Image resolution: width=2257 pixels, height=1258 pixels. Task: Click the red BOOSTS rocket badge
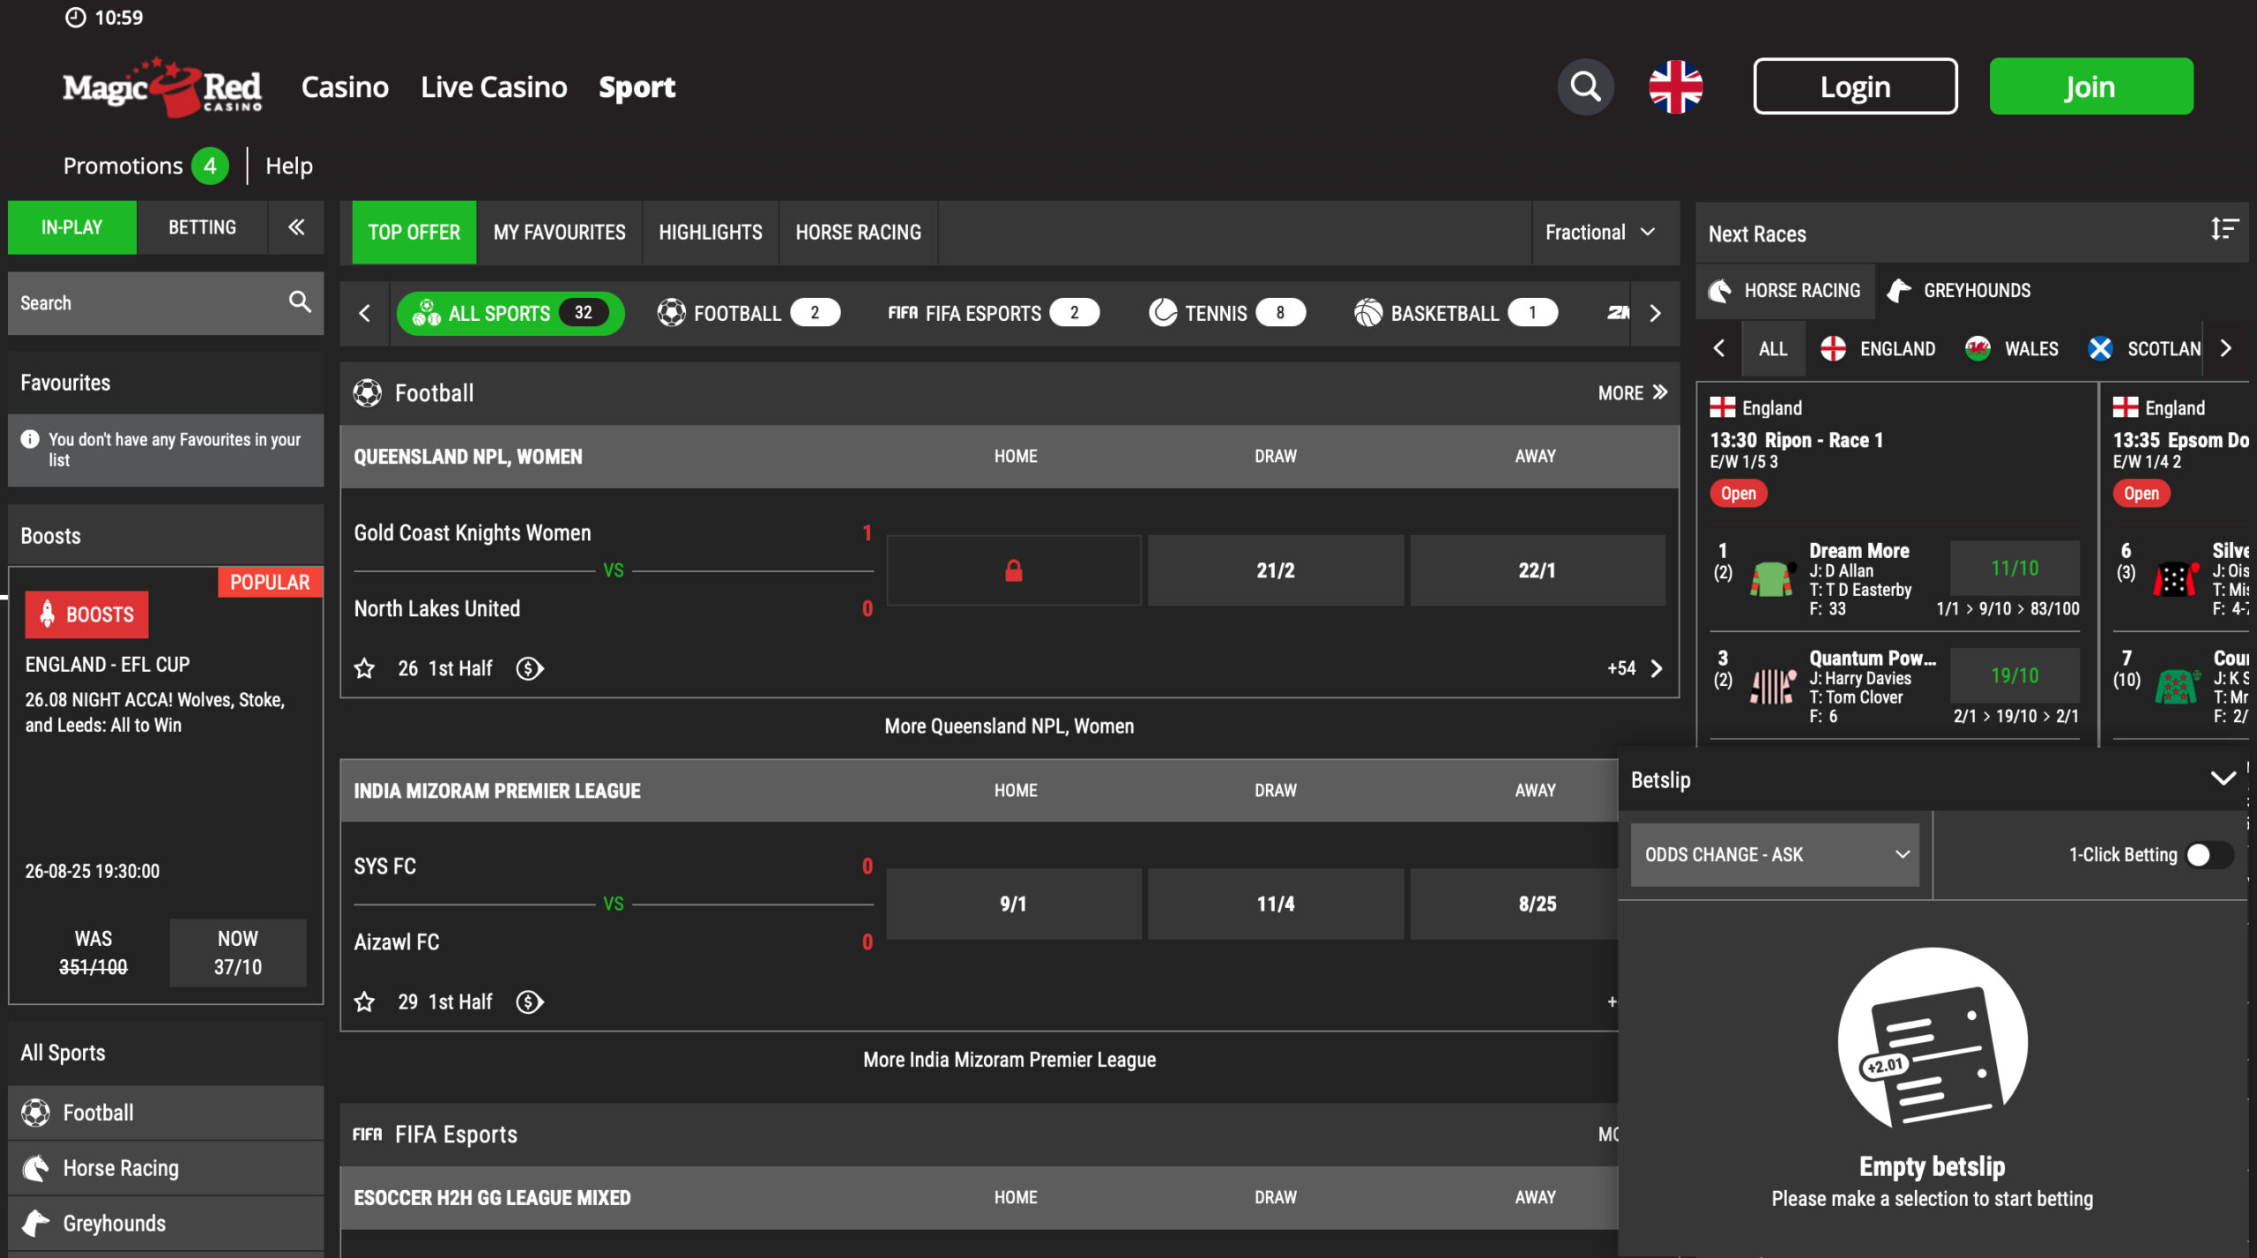(x=86, y=614)
